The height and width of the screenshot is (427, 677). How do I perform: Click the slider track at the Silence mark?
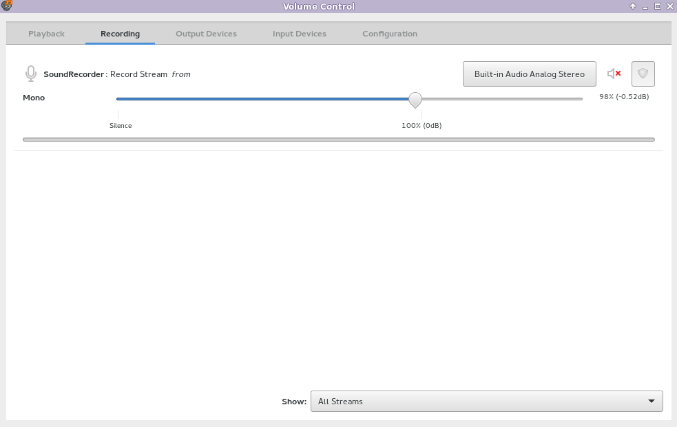[118, 99]
